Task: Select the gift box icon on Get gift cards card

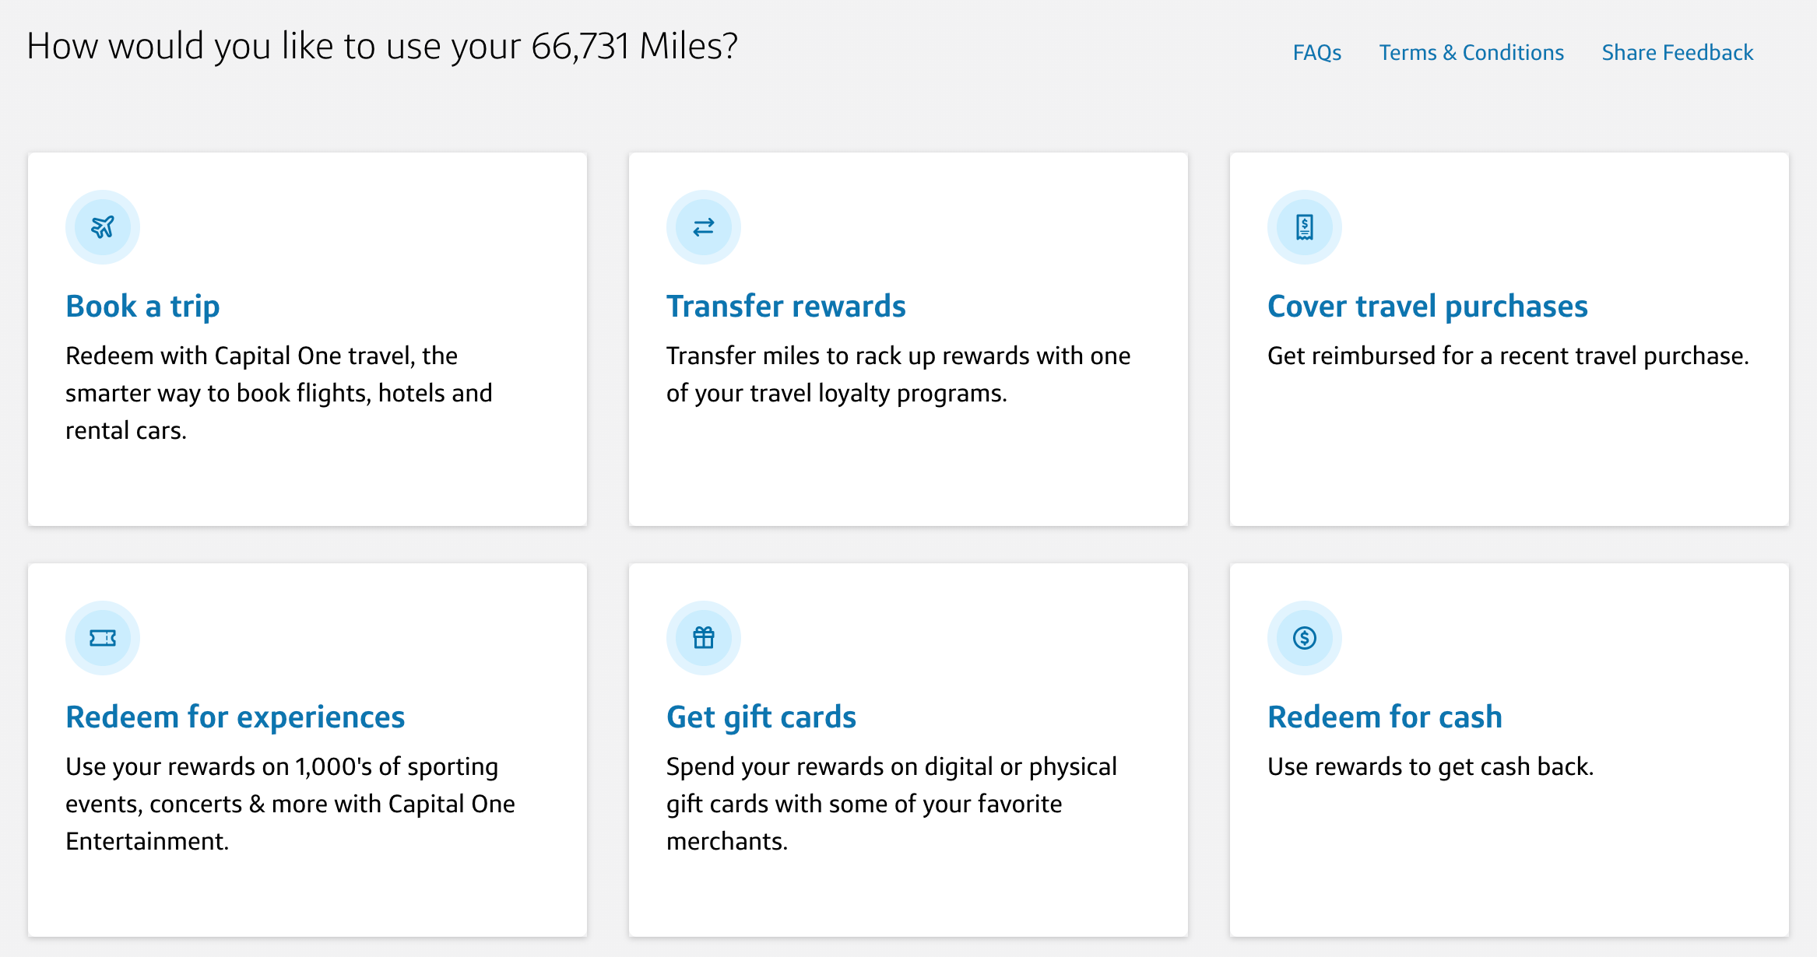Action: [x=703, y=636]
